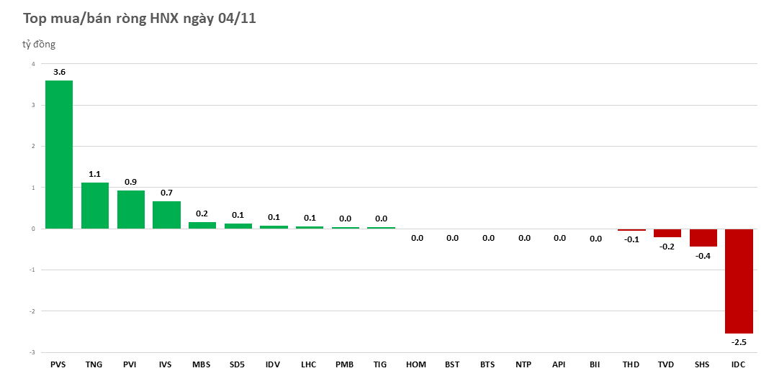Select the red IDC bar
Screen dimensions: 774x386
(739, 281)
